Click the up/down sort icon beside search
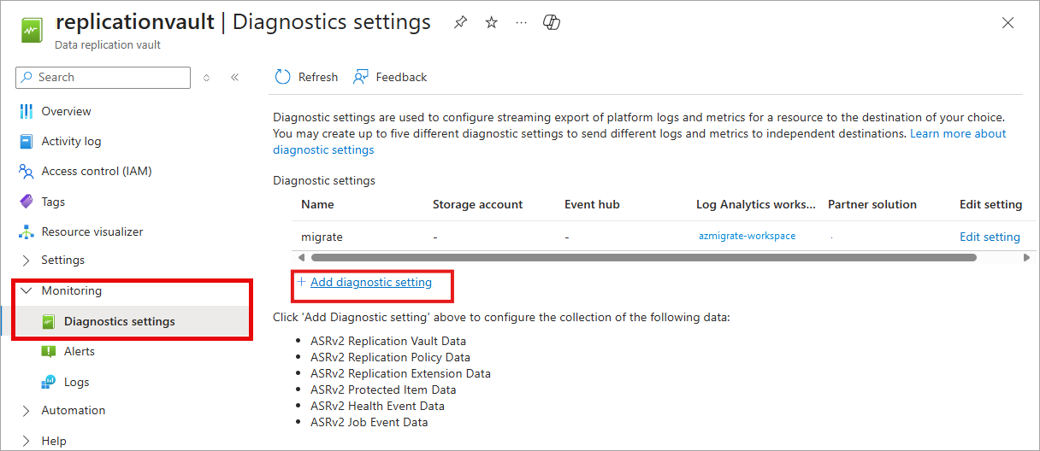1040x451 pixels. pos(206,77)
